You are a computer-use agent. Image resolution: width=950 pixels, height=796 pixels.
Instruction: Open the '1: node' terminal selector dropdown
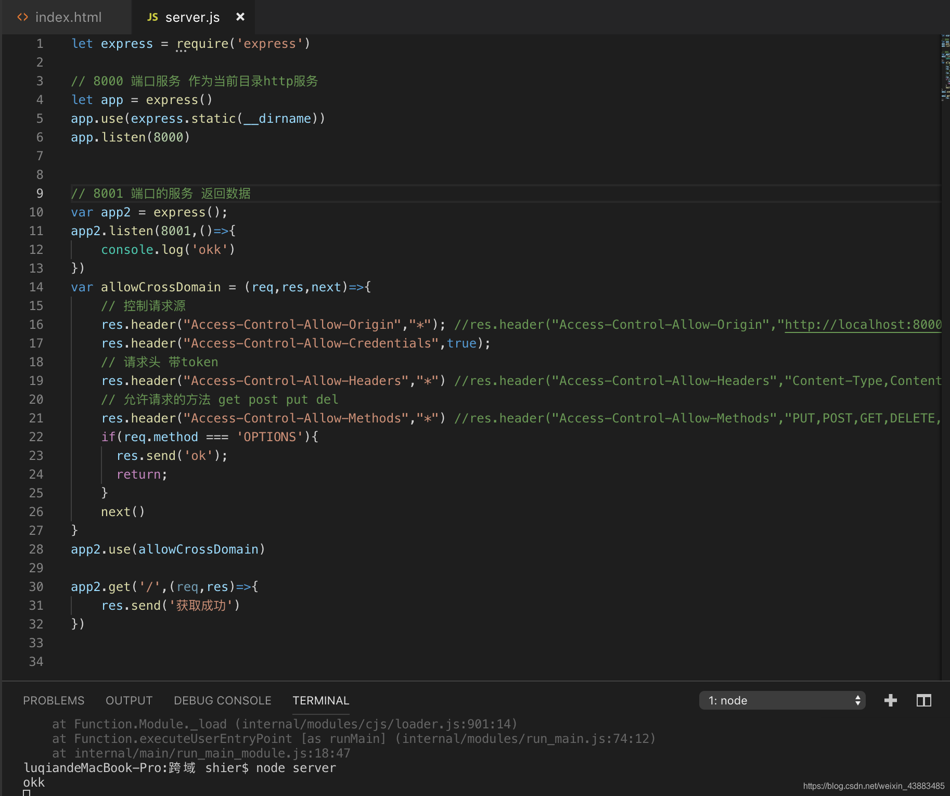[782, 700]
